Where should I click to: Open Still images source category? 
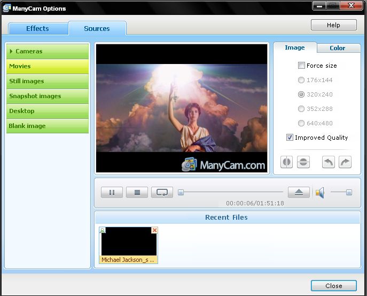click(48, 81)
